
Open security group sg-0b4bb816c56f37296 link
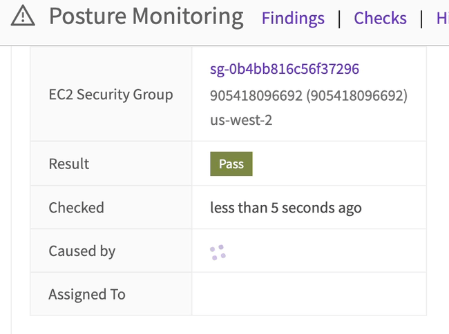tap(285, 69)
